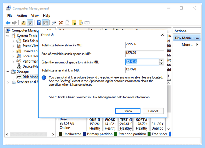Click the Total size before shrink value
The width and height of the screenshot is (205, 148).
[144, 44]
